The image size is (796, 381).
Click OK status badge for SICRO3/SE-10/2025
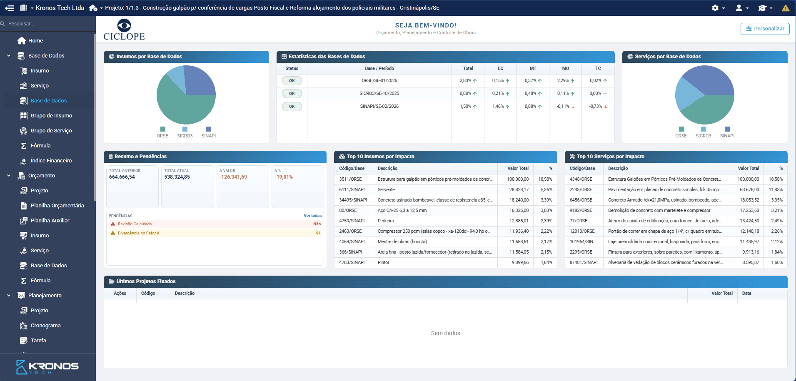292,94
